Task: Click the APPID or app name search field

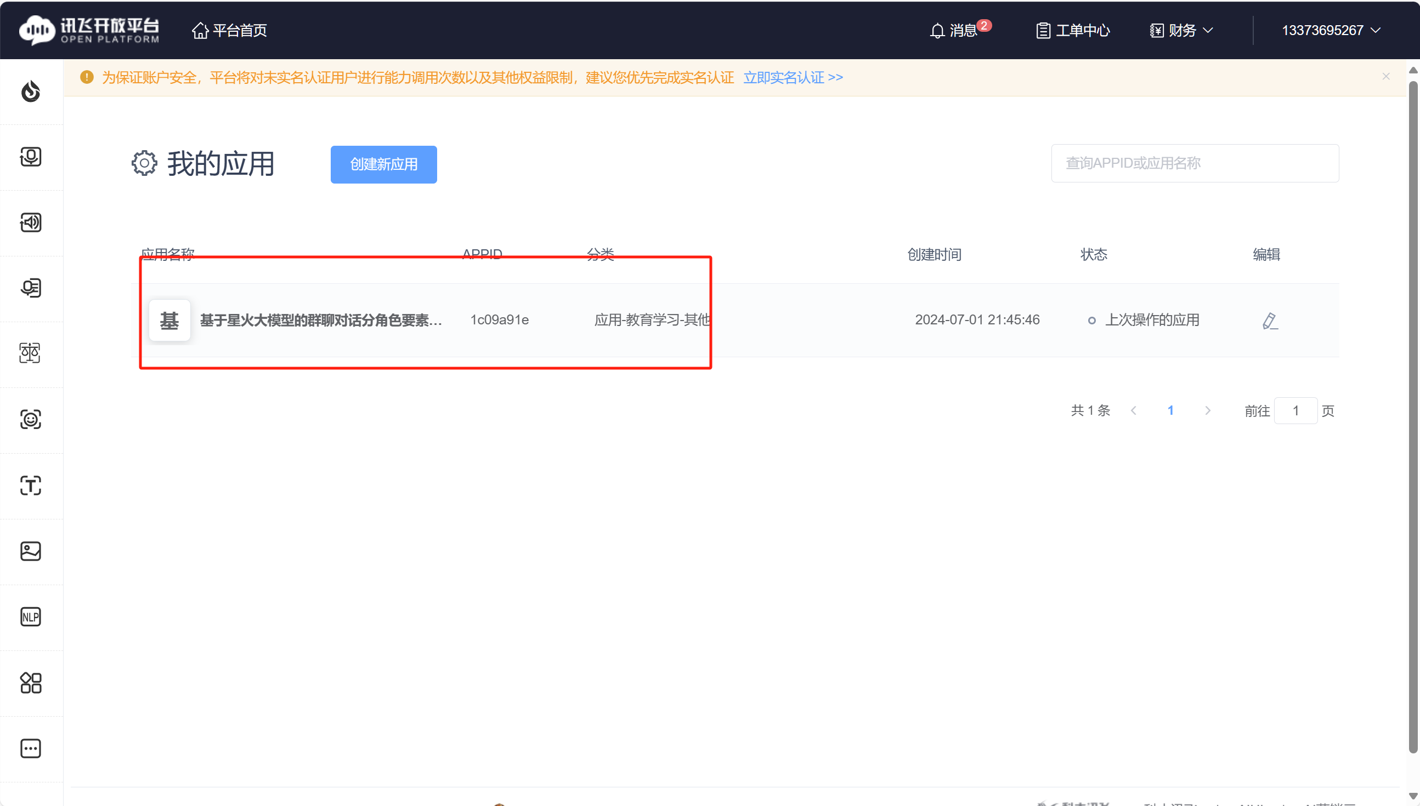Action: [1195, 163]
